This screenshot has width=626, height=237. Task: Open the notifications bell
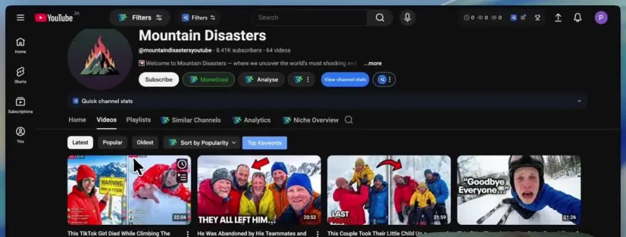[577, 17]
